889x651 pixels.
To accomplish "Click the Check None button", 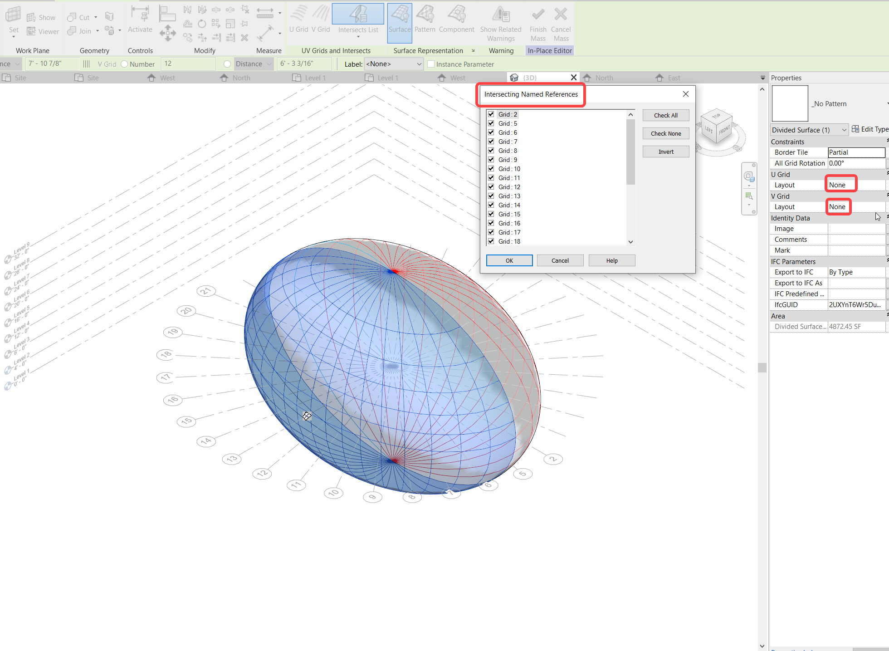I will coord(665,133).
